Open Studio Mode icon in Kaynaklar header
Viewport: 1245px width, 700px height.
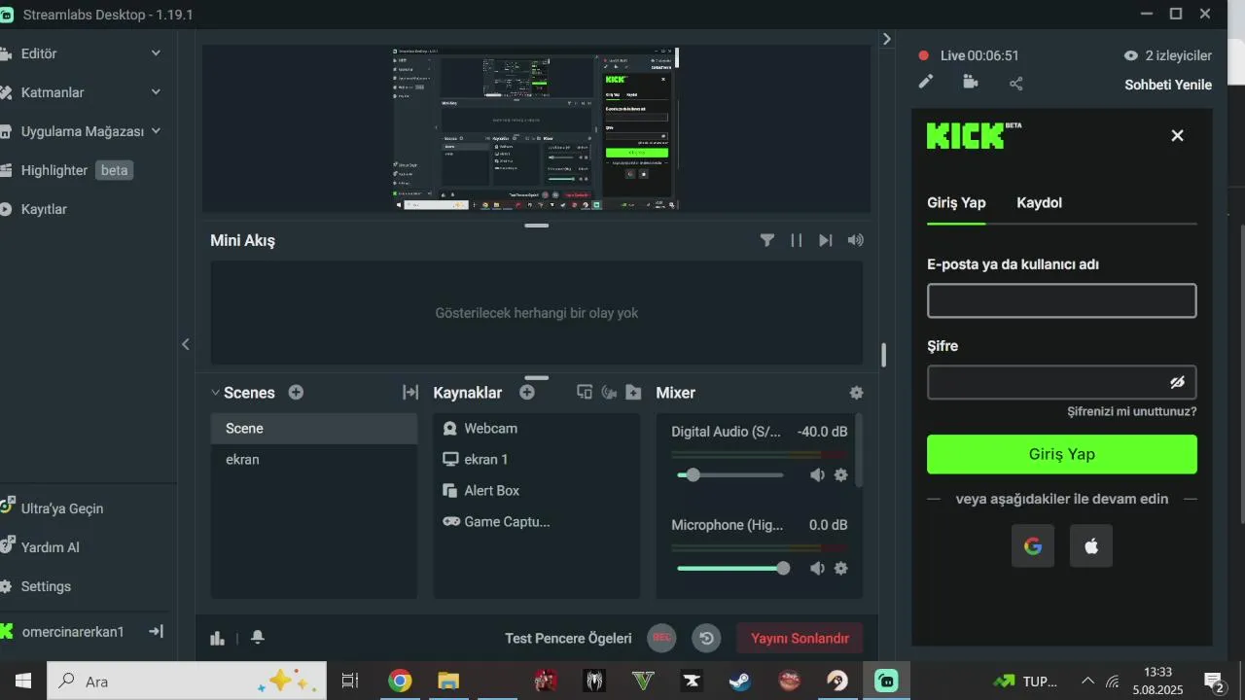(610, 393)
